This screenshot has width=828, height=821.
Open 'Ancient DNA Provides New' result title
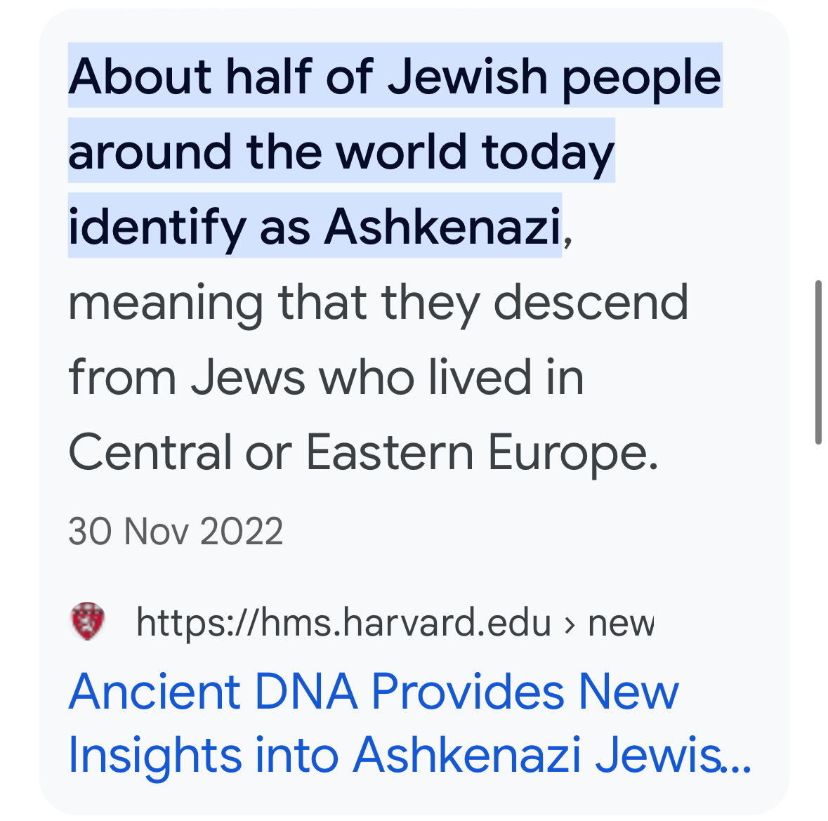pyautogui.click(x=374, y=691)
